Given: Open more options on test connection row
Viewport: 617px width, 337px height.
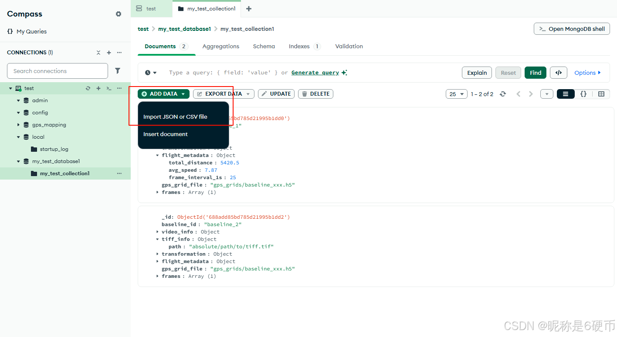Looking at the screenshot, I should (119, 88).
